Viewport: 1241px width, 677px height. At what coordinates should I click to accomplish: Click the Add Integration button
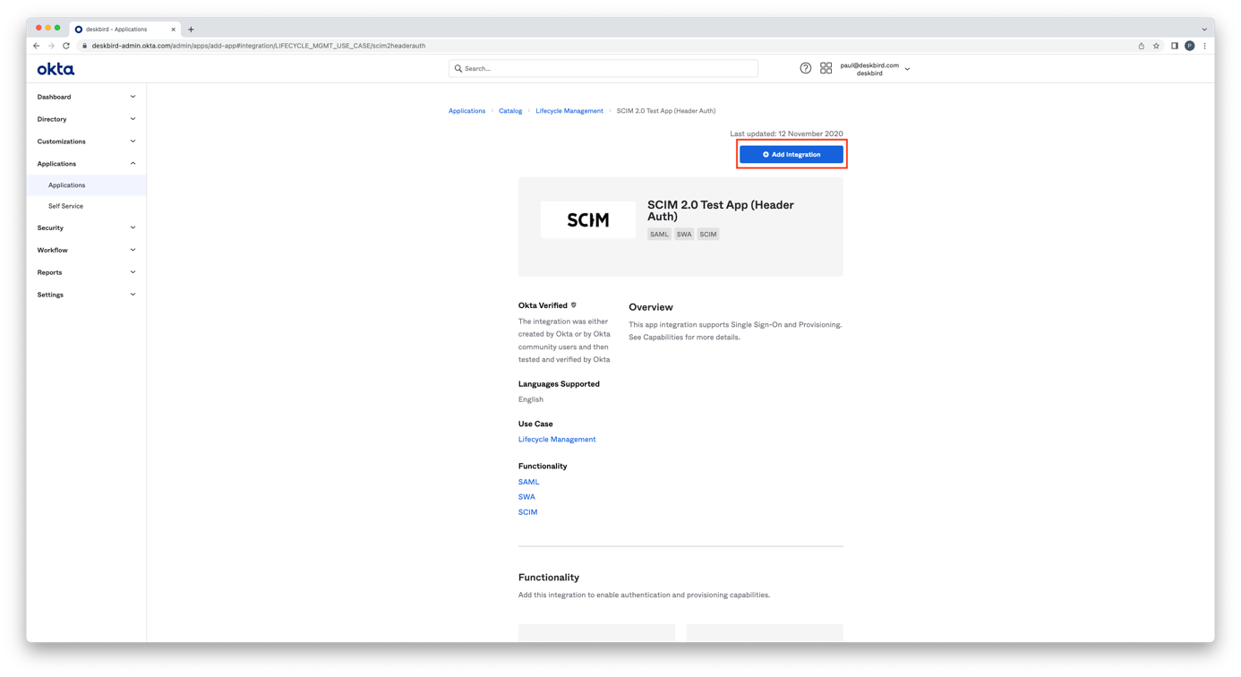791,154
